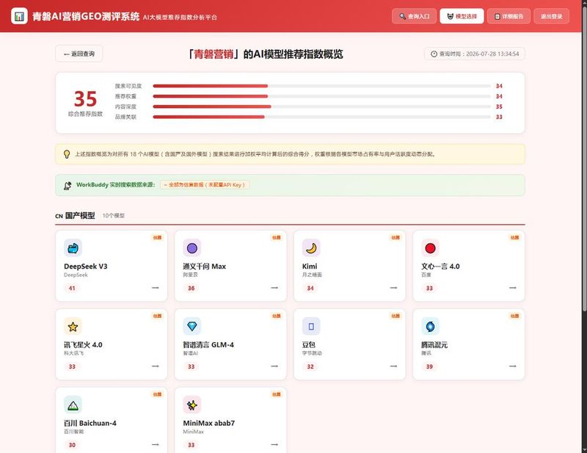Click the 估算 tag on Kimi card
Viewport: 587px width, 453px height.
click(395, 238)
